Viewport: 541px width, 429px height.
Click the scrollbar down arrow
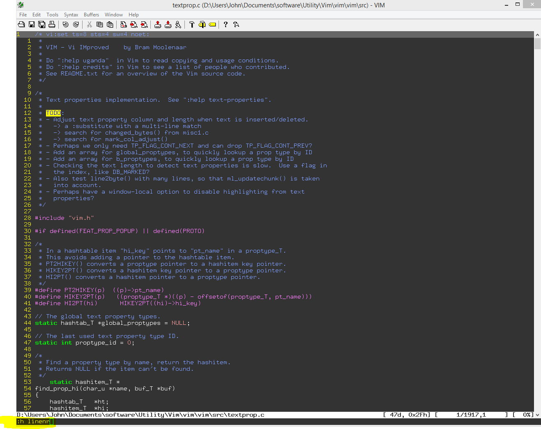click(537, 415)
